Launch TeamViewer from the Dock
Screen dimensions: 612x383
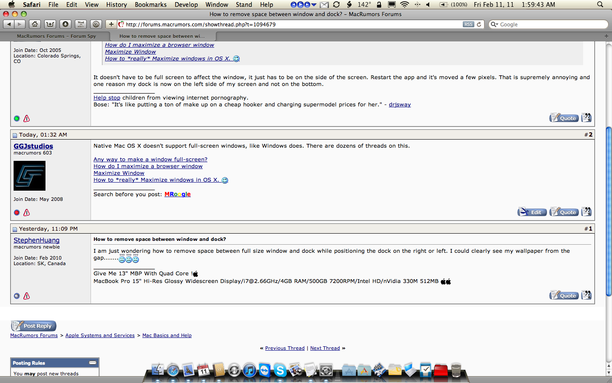pyautogui.click(x=264, y=370)
